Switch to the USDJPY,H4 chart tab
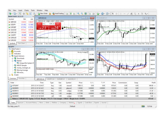 point(51,79)
